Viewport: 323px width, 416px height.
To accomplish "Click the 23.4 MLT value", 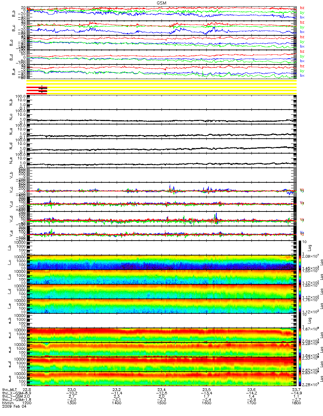I will tap(161, 389).
